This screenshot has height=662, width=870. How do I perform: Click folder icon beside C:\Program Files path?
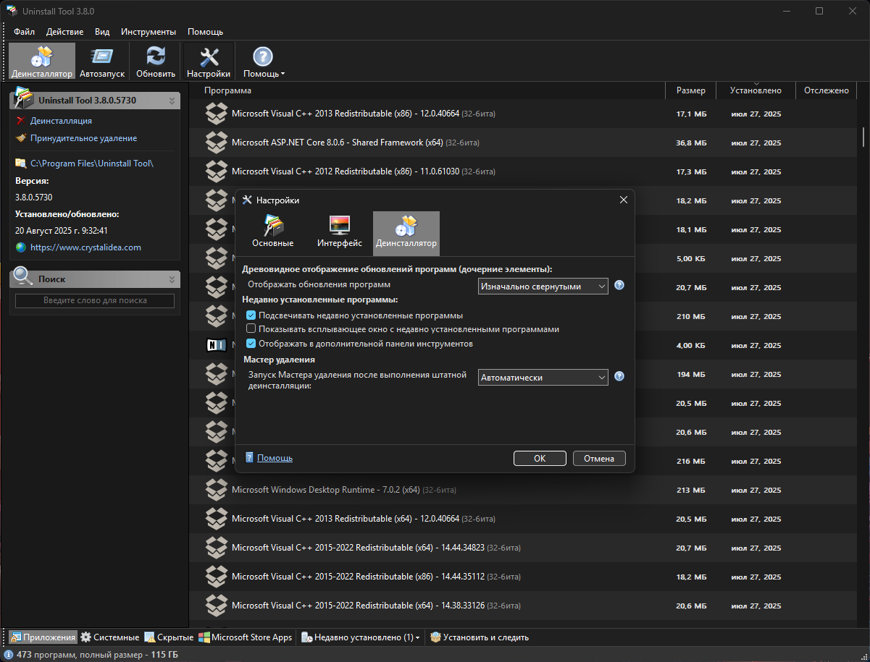click(x=20, y=164)
